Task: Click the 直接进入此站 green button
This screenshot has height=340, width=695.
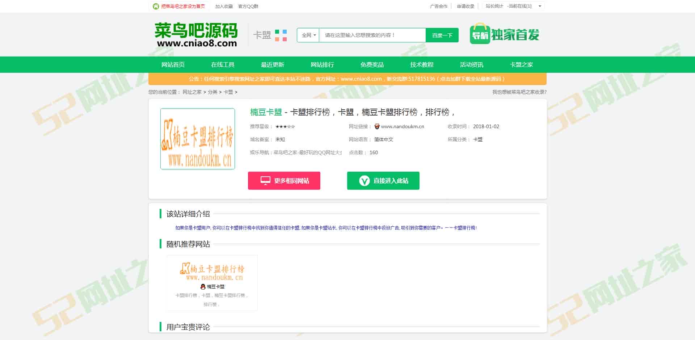Action: click(x=383, y=181)
